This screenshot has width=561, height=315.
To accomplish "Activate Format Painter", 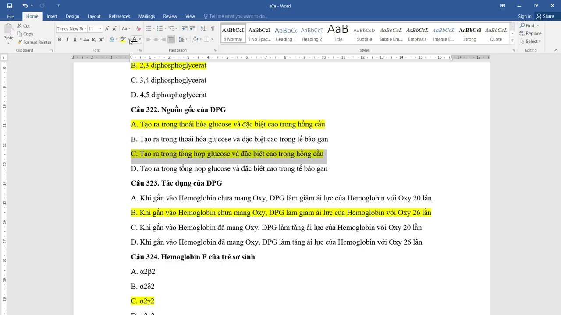I will [34, 42].
